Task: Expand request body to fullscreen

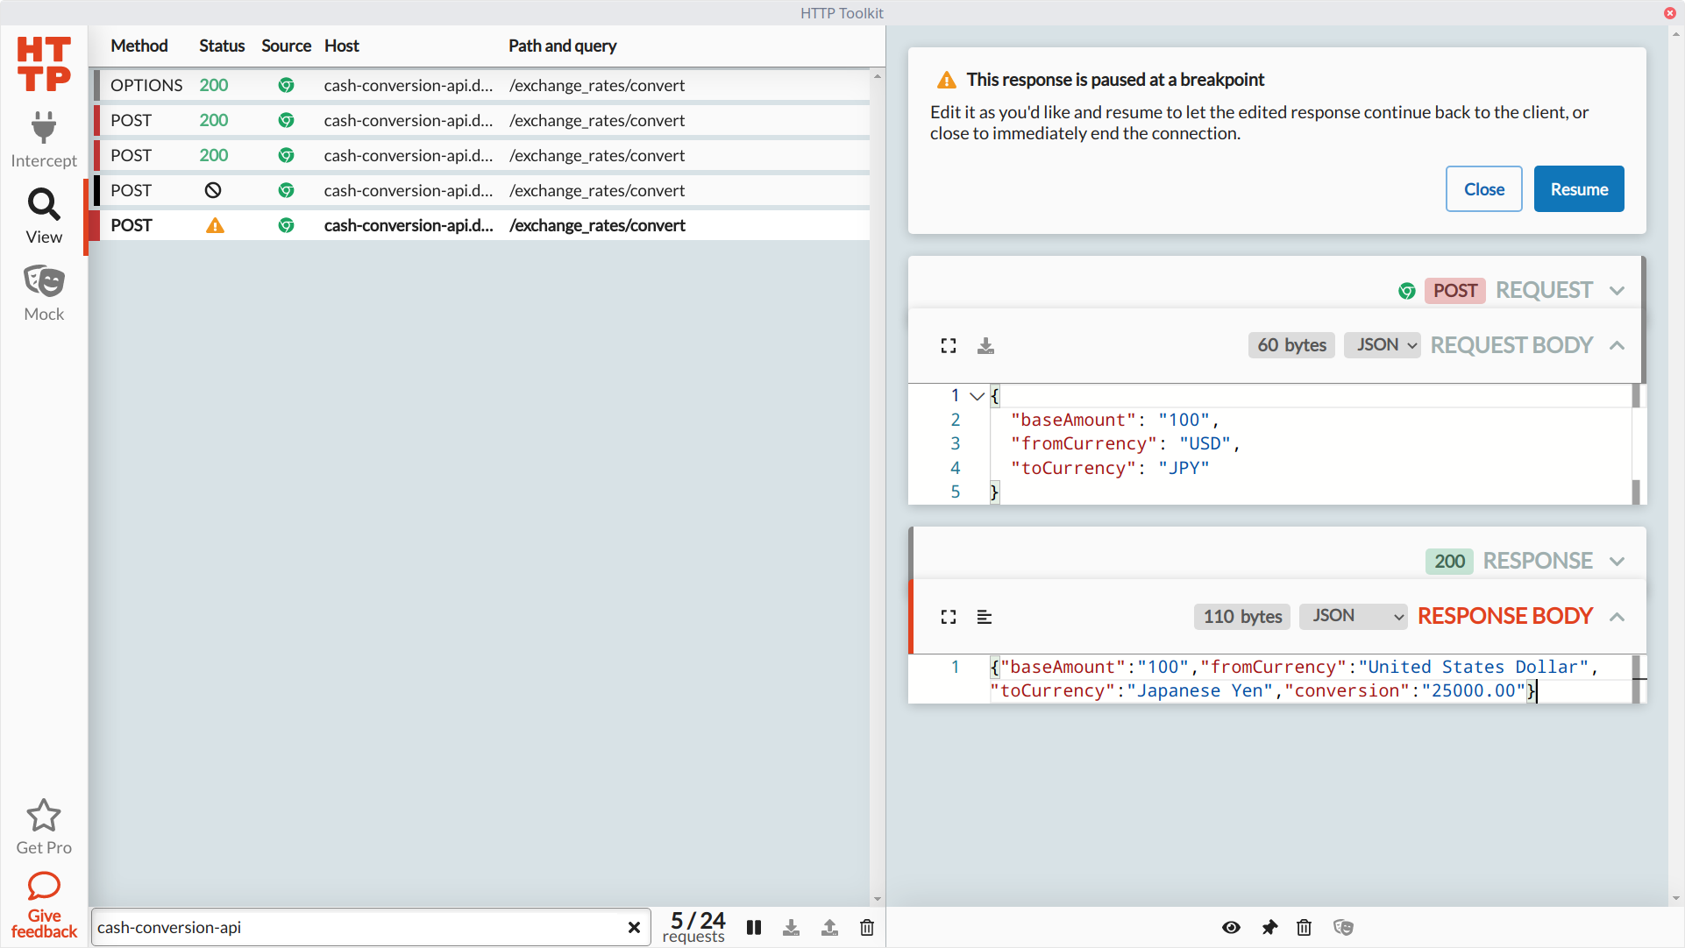Action: coord(949,346)
